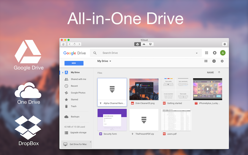Select the Getting started PDF thumbnail
Image resolution: width=248 pixels, height=155 pixels.
point(176,89)
